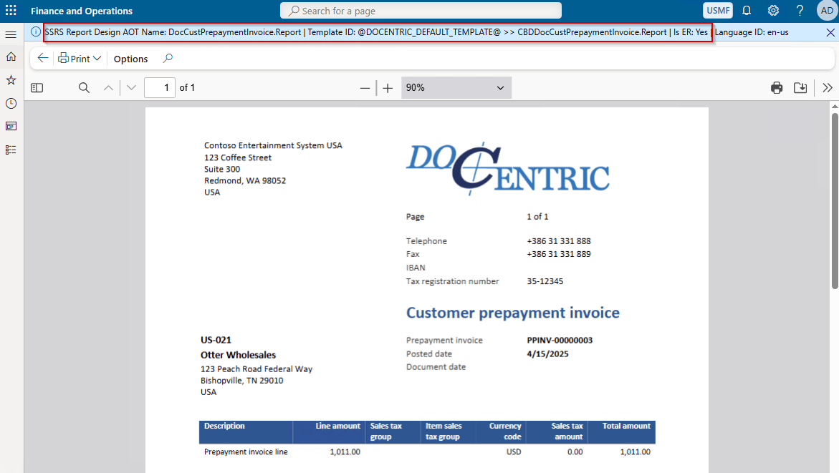Open the help question mark menu
Image resolution: width=839 pixels, height=473 pixels.
[800, 11]
